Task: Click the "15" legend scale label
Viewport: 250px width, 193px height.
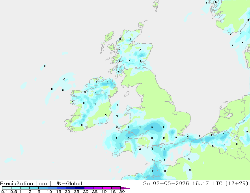Action: 58,191
